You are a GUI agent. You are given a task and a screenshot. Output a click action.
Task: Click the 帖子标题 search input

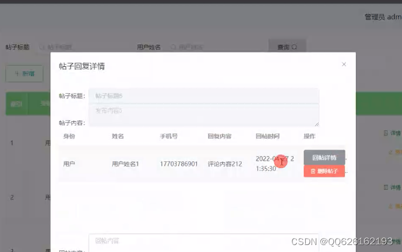click(83, 47)
